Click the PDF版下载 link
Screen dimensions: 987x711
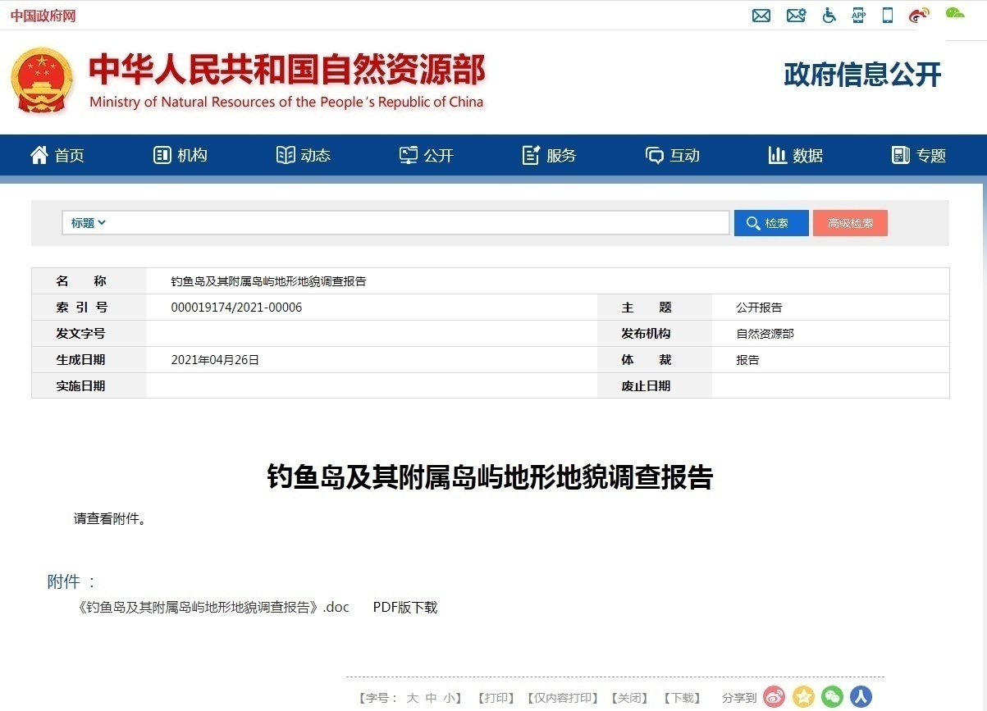(x=405, y=608)
